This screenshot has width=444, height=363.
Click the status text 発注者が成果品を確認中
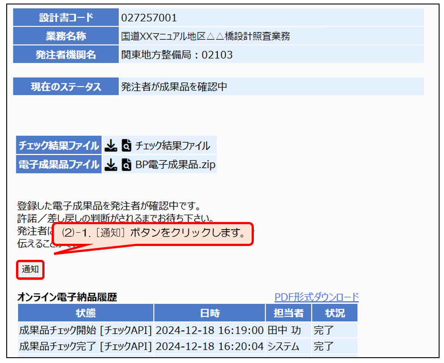pyautogui.click(x=174, y=87)
